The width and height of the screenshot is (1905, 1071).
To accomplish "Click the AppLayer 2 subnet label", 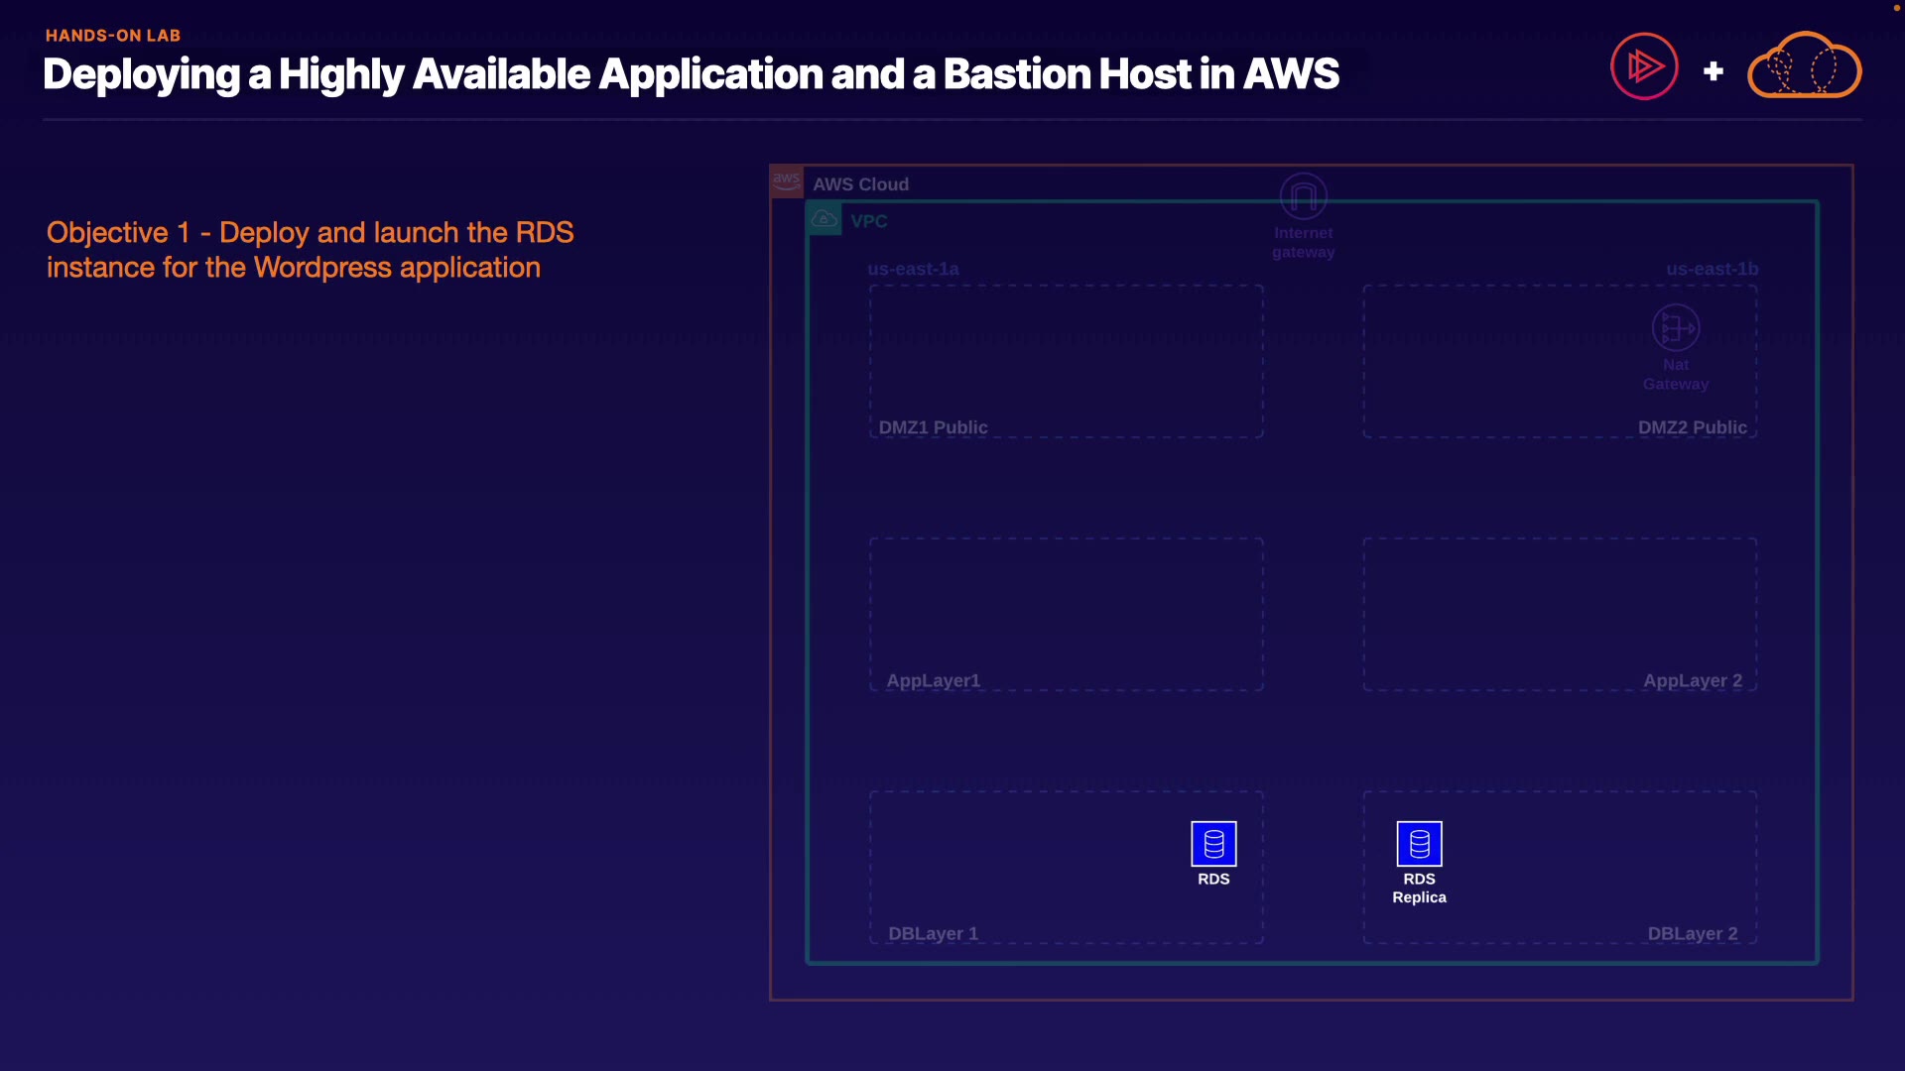I will [1692, 680].
